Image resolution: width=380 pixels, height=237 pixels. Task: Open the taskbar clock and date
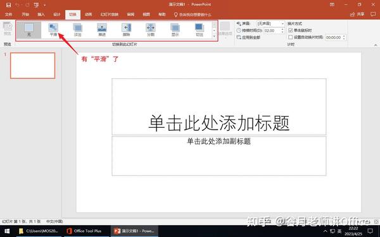[x=353, y=231]
